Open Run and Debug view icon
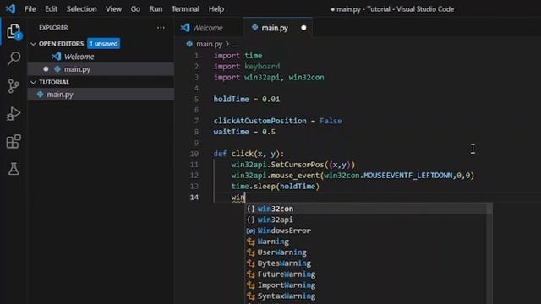The image size is (541, 304). click(x=14, y=114)
